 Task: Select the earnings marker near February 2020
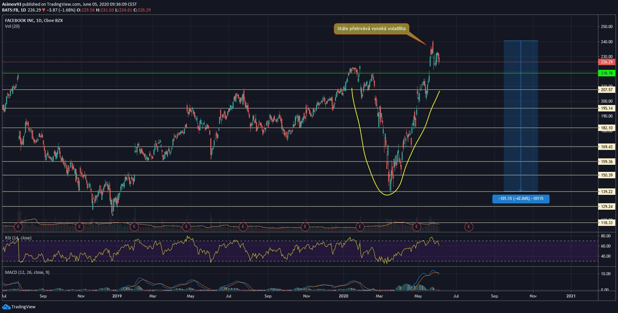360,227
